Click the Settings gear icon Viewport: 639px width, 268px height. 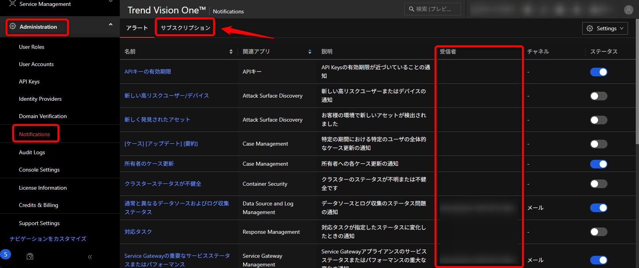tap(590, 28)
